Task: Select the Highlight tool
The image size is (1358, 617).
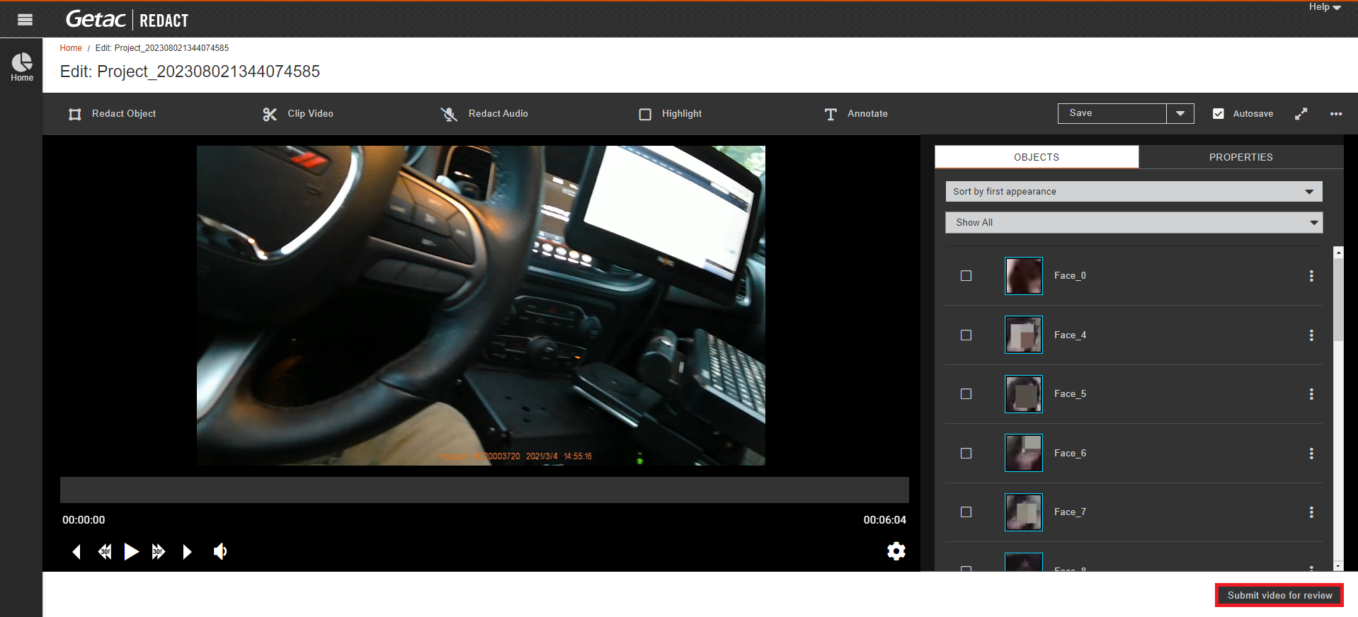Action: 670,114
